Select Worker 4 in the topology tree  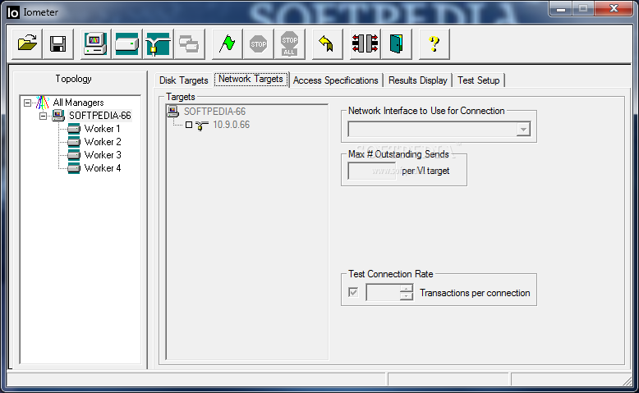(x=103, y=168)
